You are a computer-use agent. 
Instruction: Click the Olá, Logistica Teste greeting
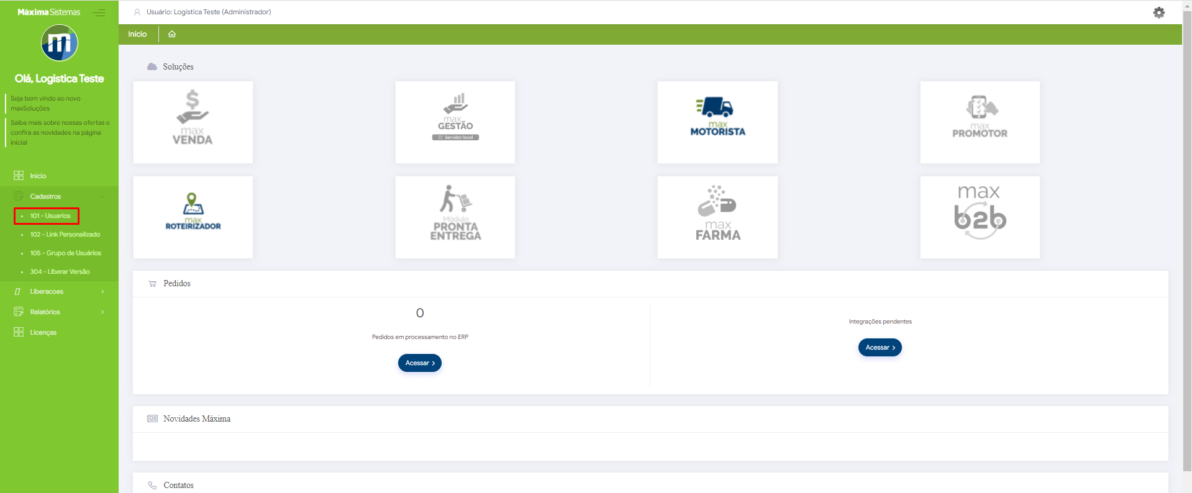tap(60, 79)
